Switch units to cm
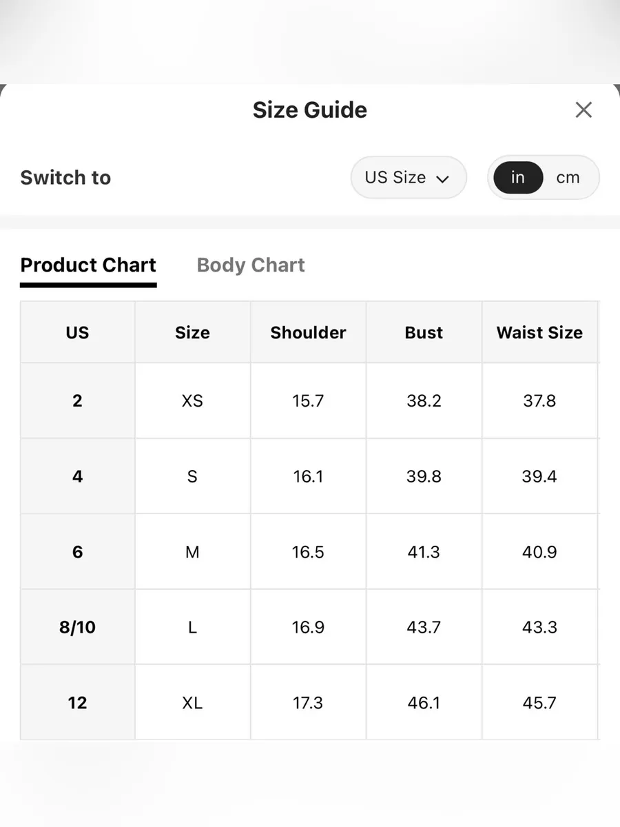The image size is (620, 827). 568,177
